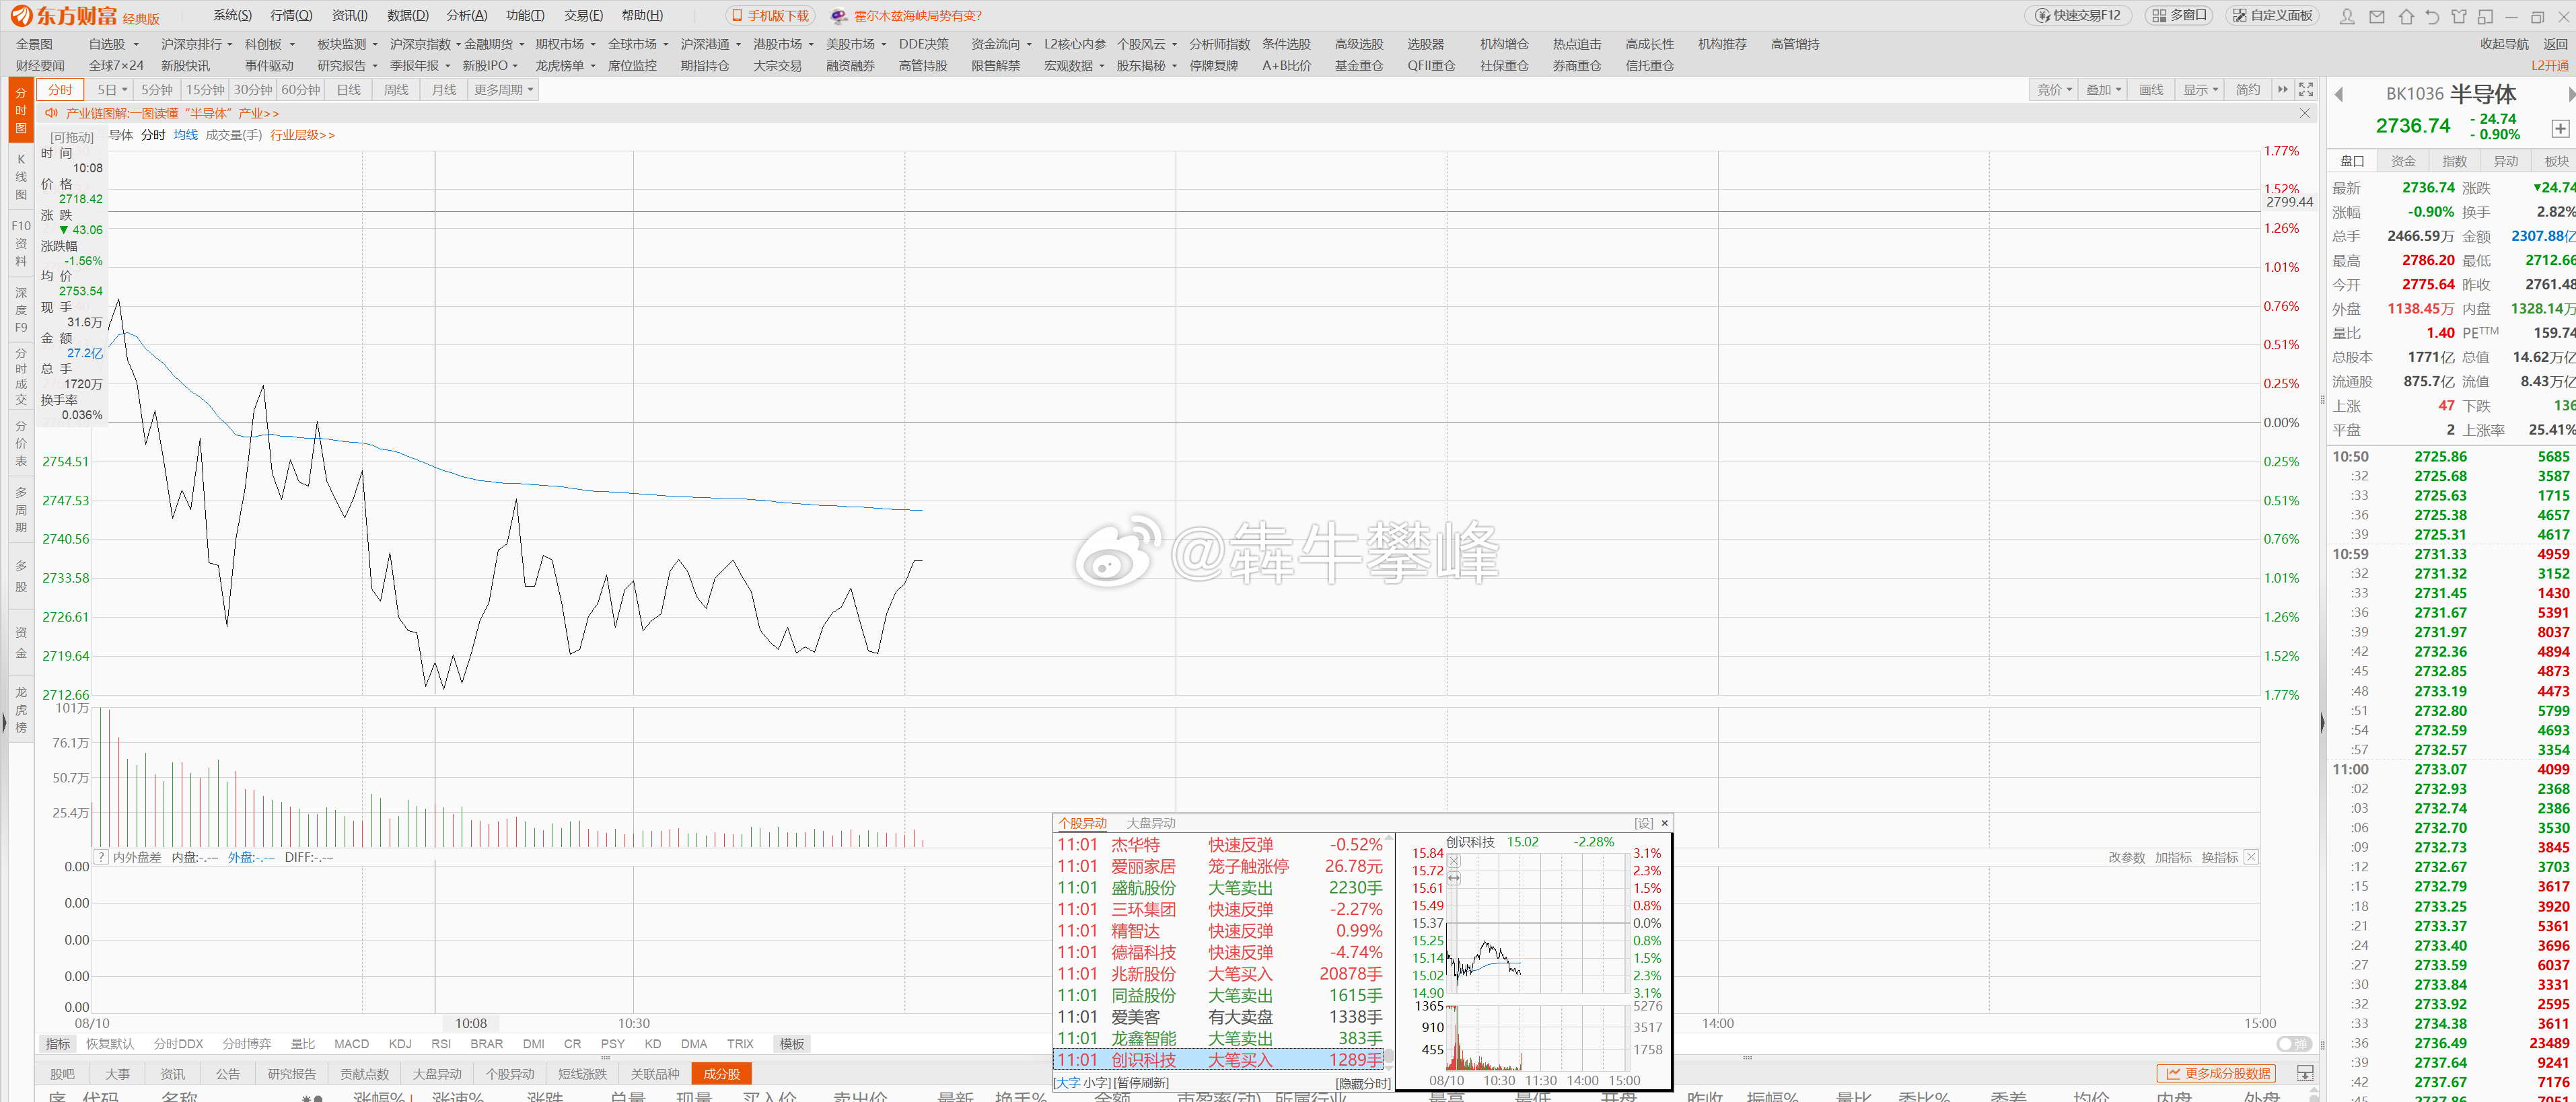Close the 个股异动 popup window
Screen dimensions: 2576x1102
click(x=1665, y=823)
